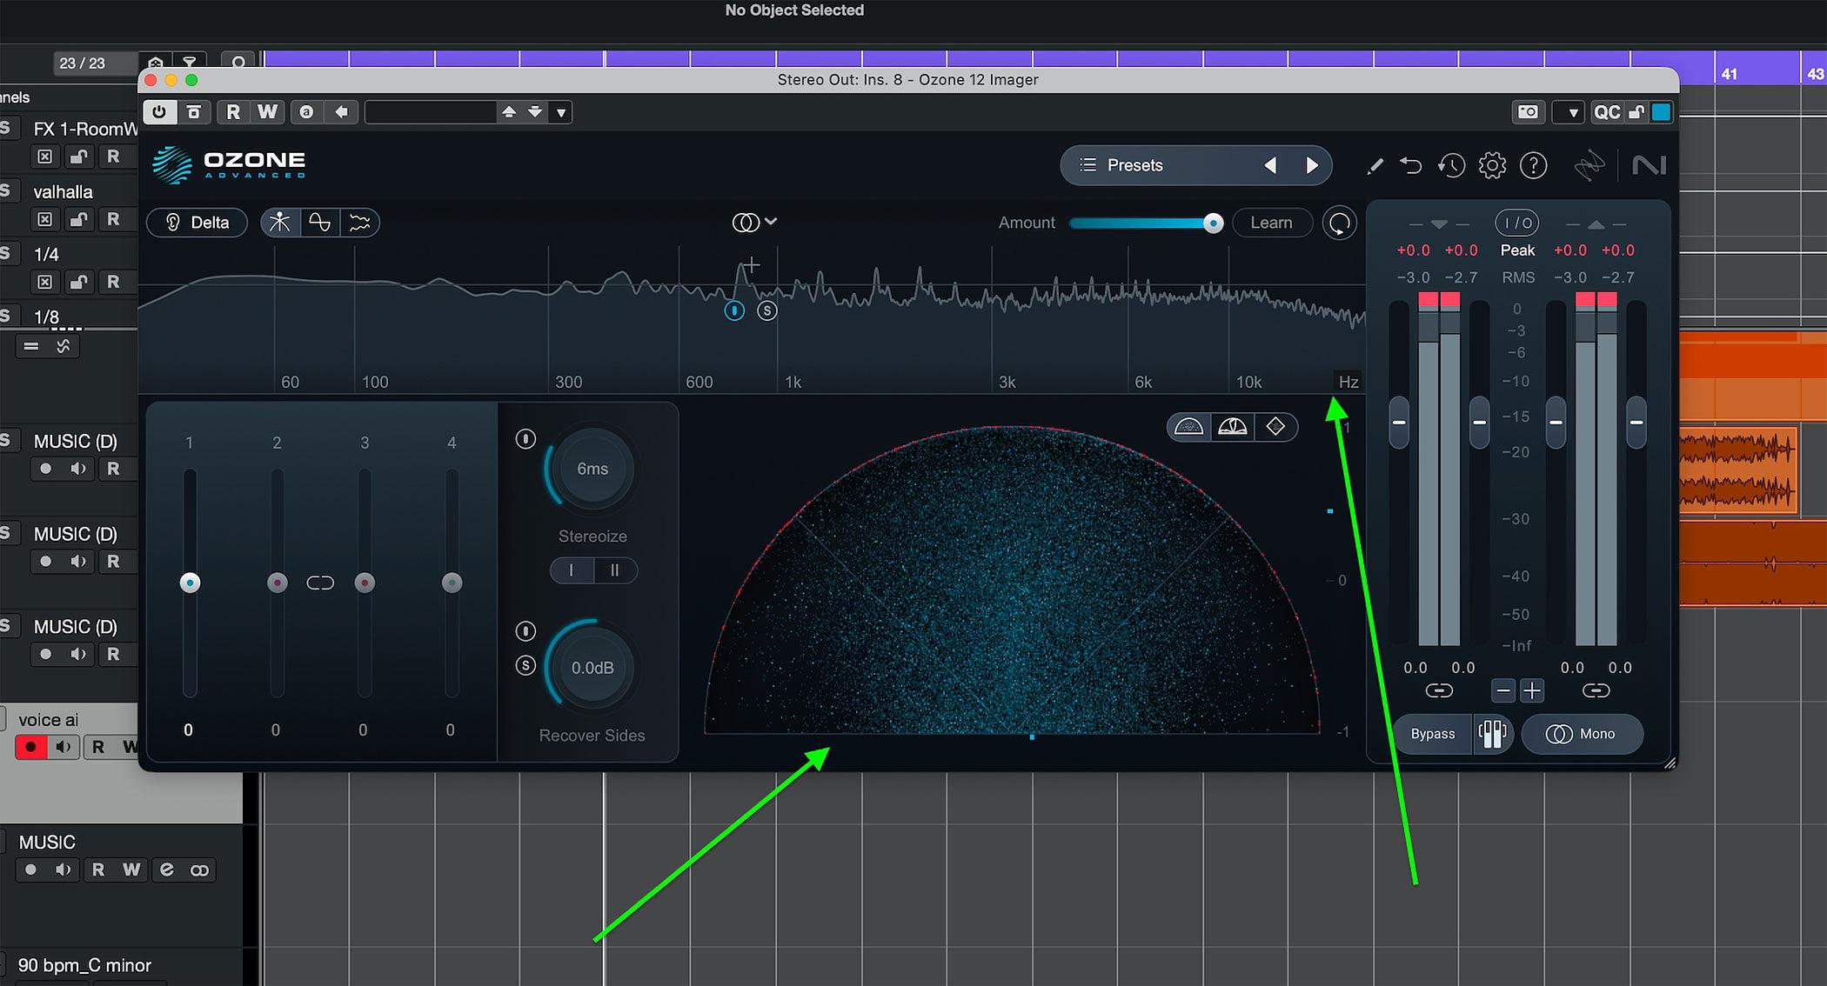Toggle Recover Sides power button

click(x=525, y=630)
